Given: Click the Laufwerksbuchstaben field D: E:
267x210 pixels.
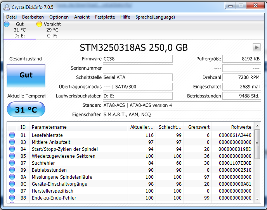Looking at the screenshot, I should tap(138, 96).
